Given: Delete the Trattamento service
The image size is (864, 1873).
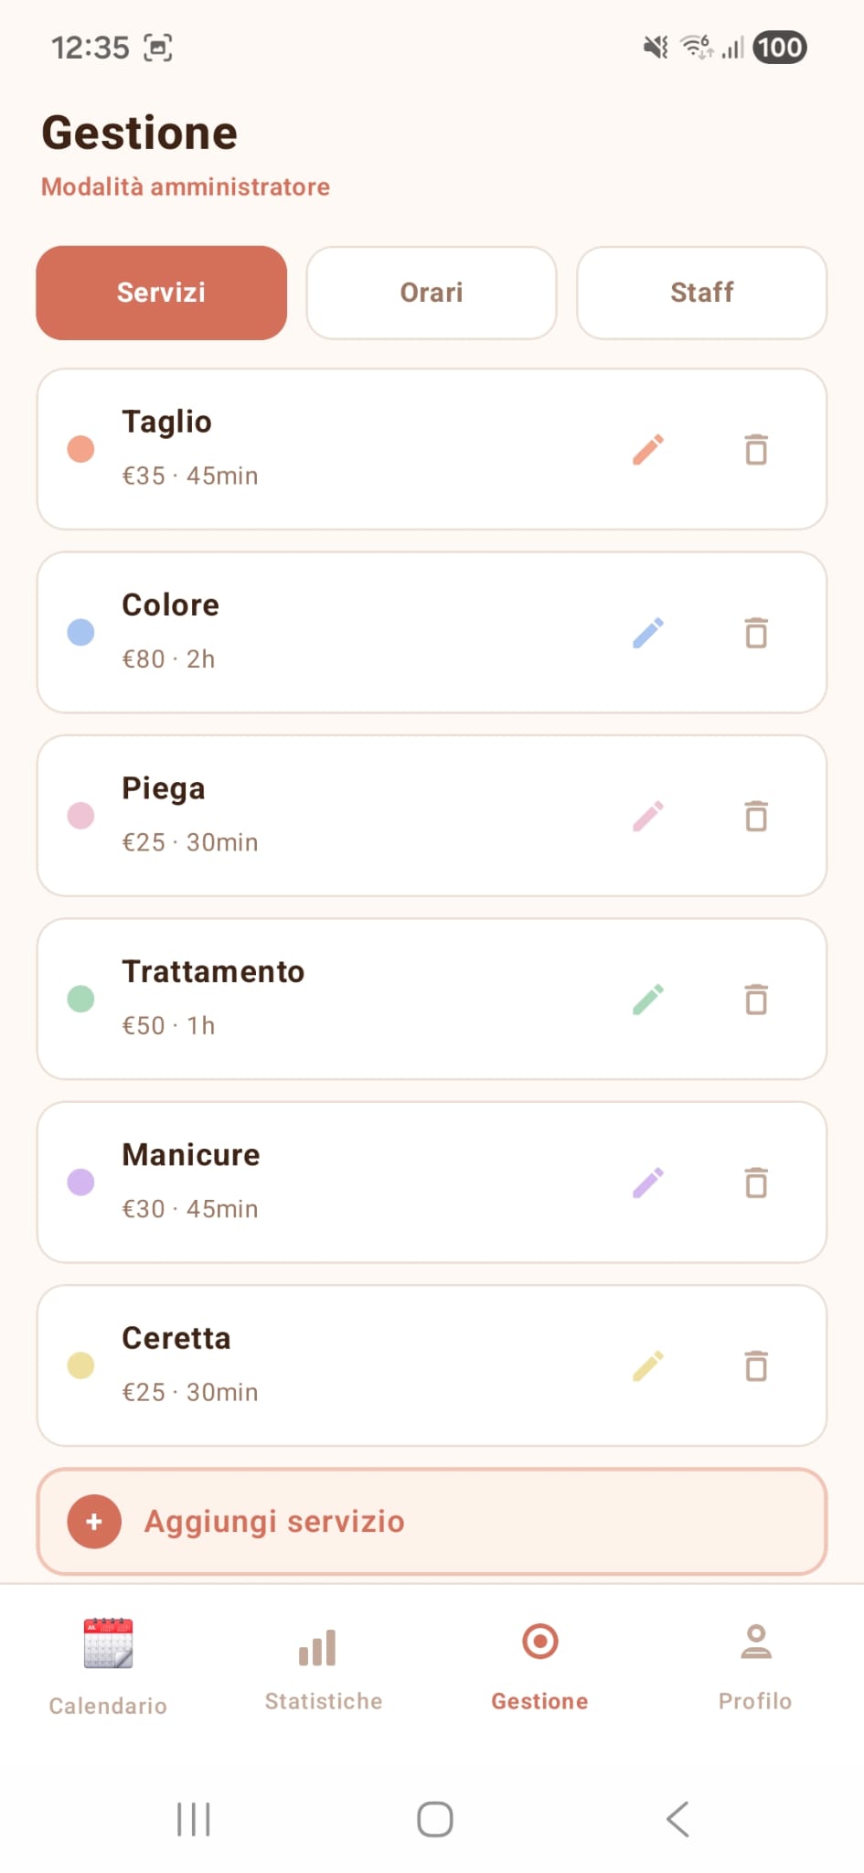Looking at the screenshot, I should [756, 999].
